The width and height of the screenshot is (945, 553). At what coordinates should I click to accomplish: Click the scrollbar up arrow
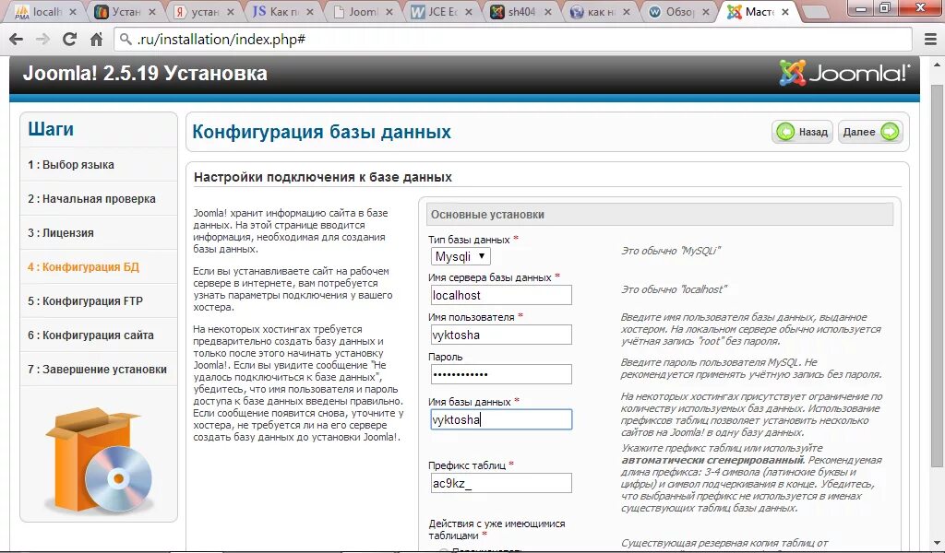pos(938,65)
